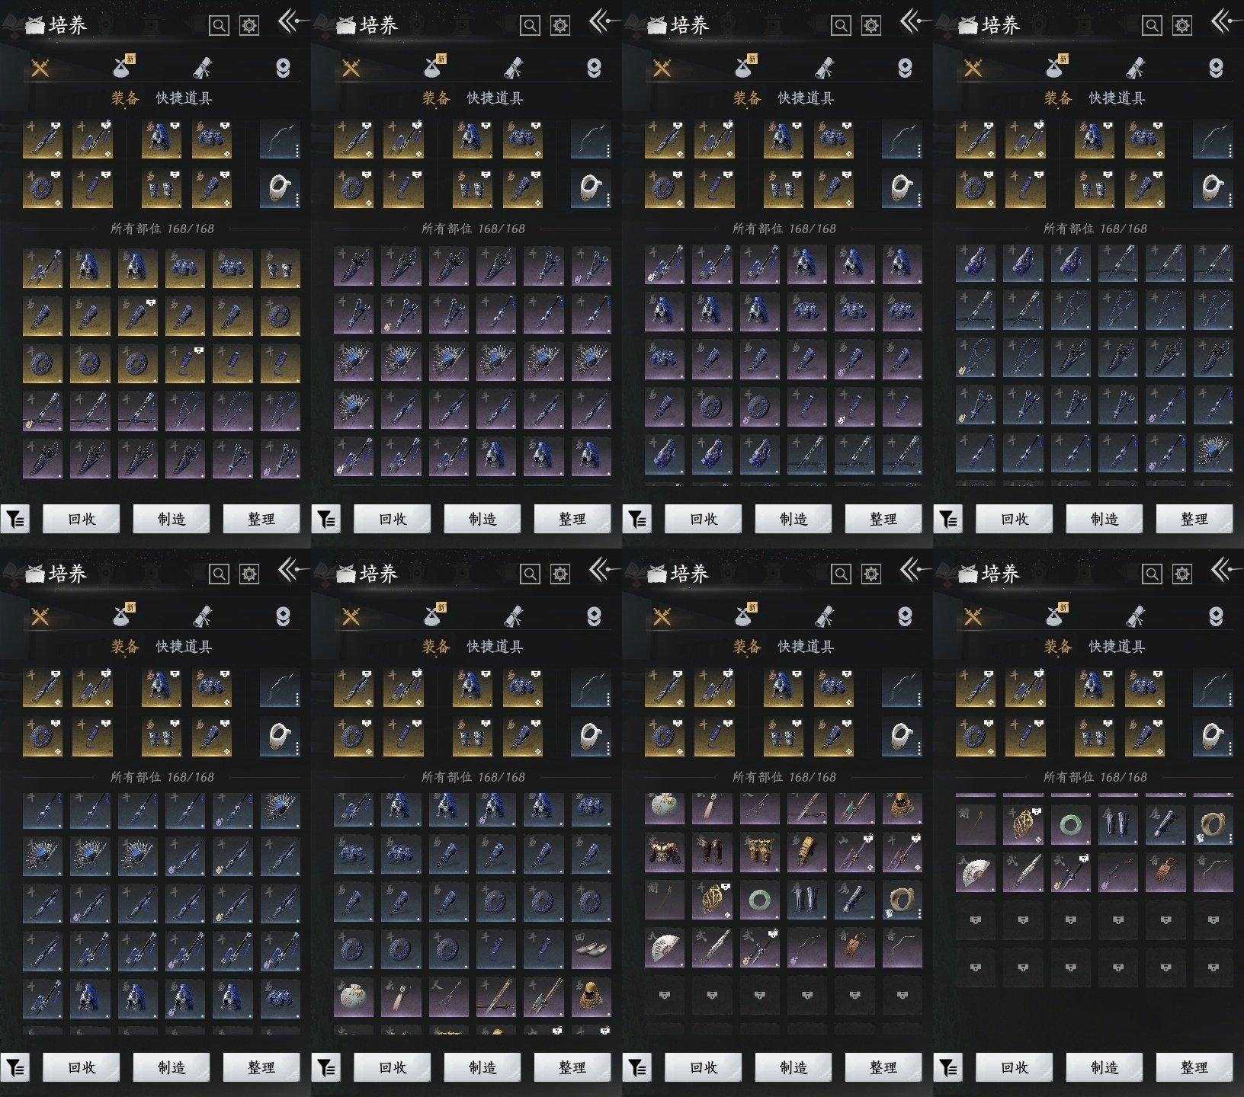Open the filter icon in top-left panel

pyautogui.click(x=15, y=520)
